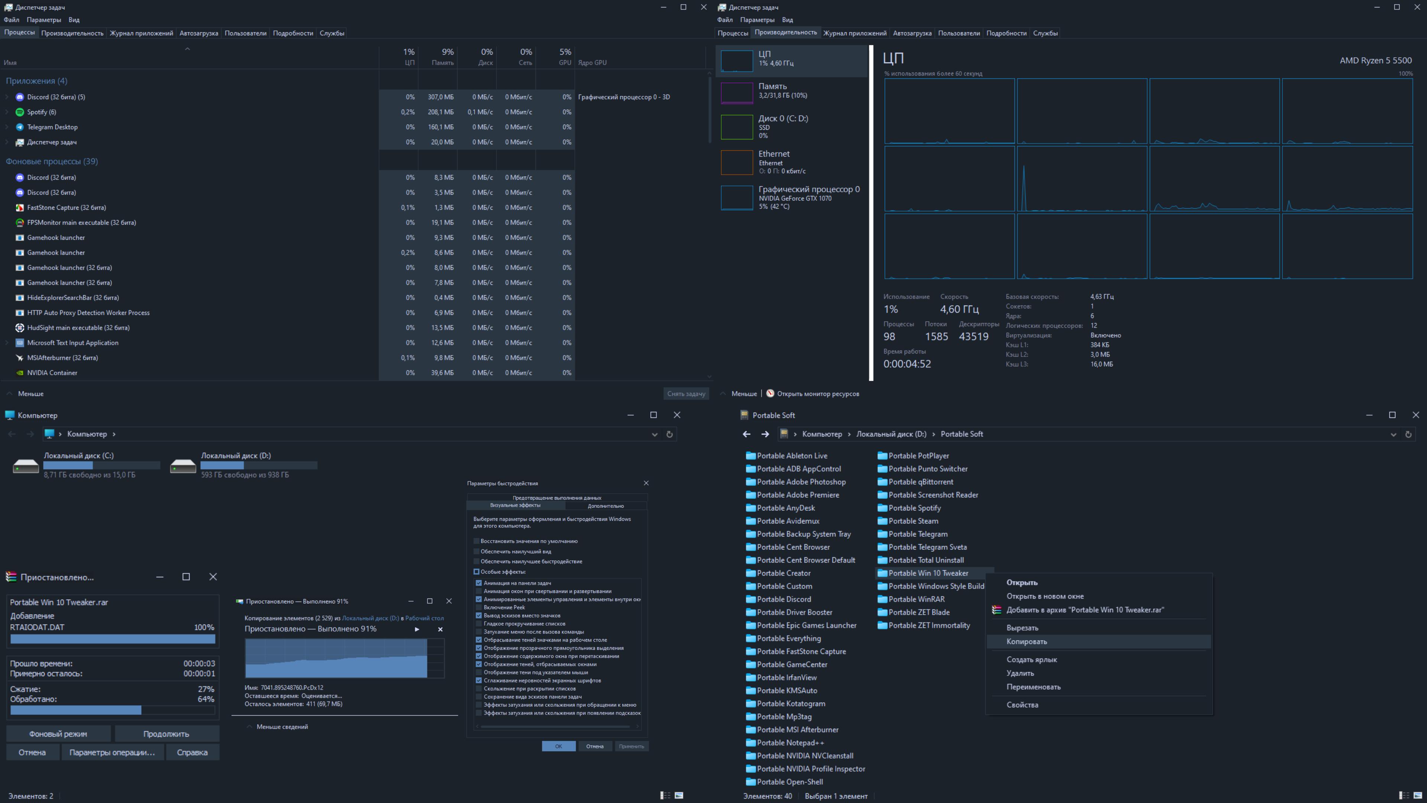Open address history dropdown in Portable Soft
1427x803 pixels.
pos(1393,435)
